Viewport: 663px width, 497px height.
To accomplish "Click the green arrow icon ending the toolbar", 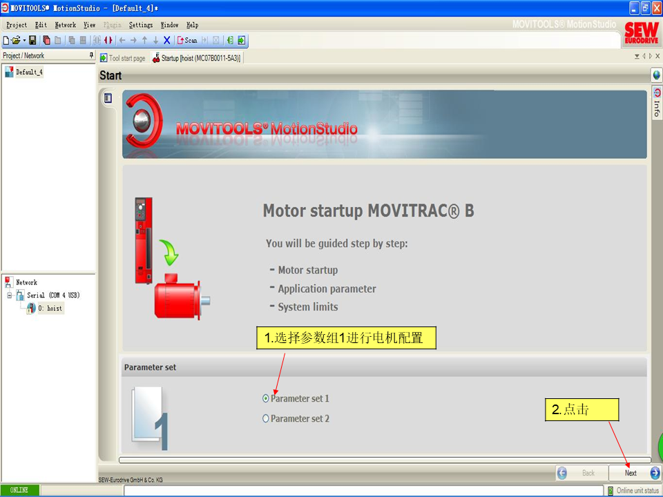I will pyautogui.click(x=242, y=41).
